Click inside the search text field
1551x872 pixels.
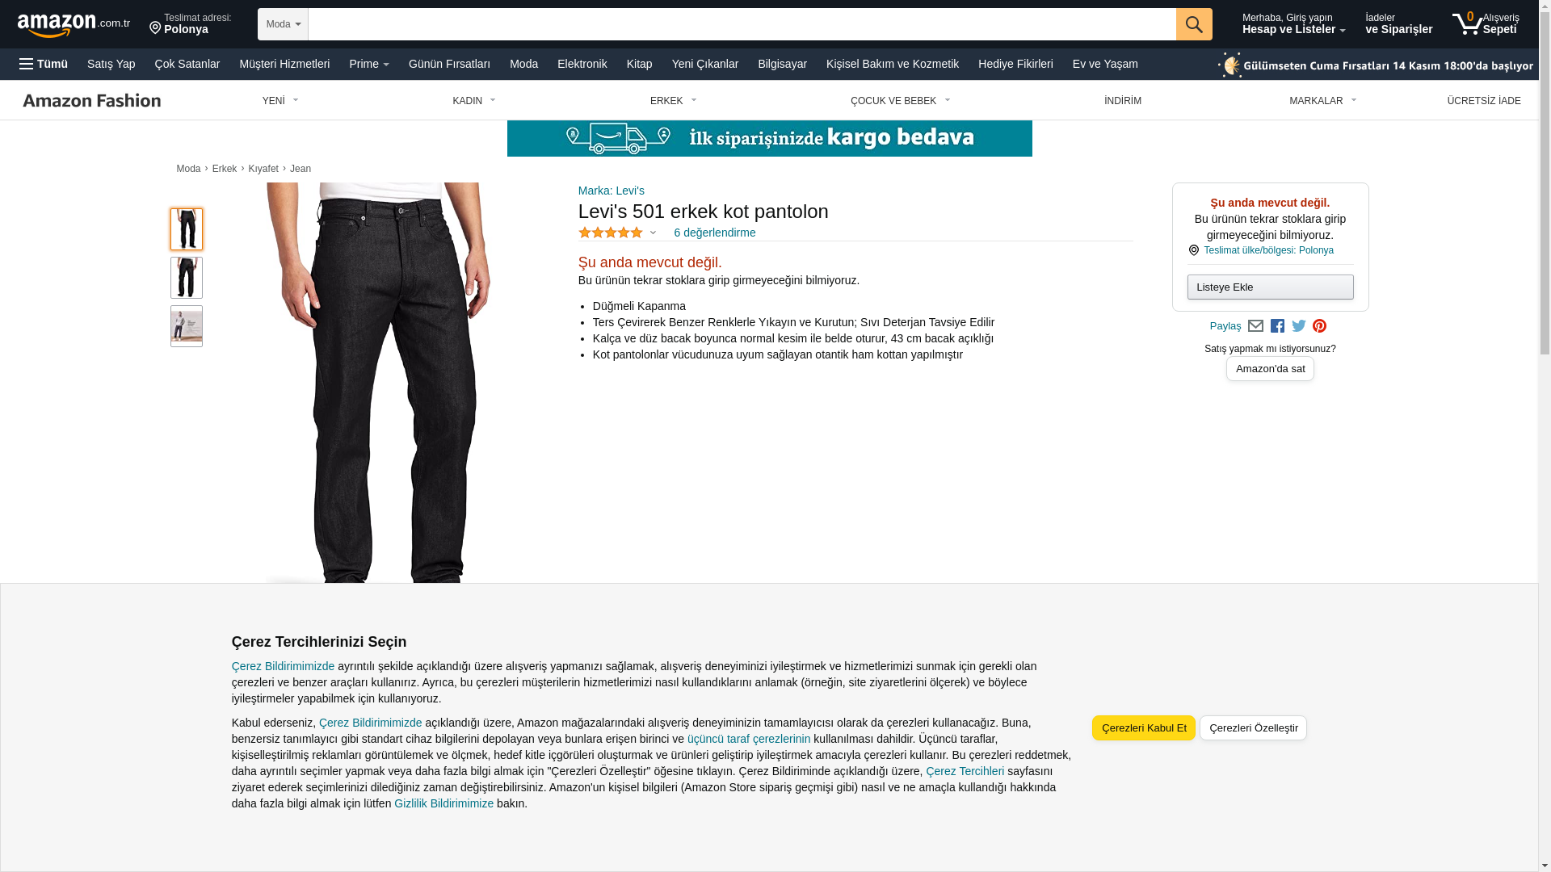(742, 24)
